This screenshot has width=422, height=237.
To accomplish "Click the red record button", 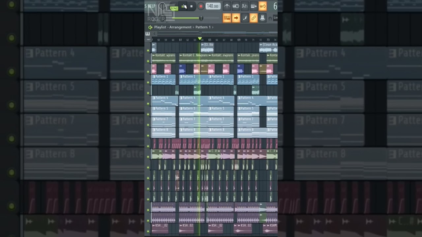I will click(x=201, y=6).
